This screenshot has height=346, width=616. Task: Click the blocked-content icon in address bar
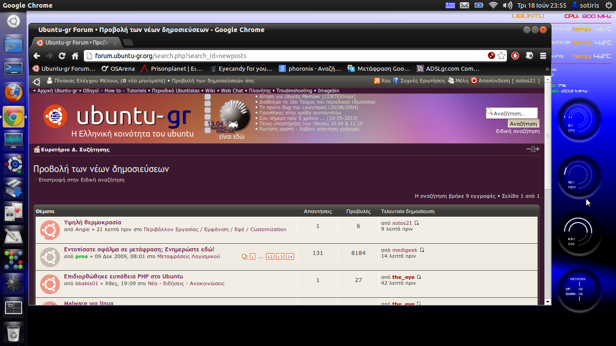pos(492,55)
